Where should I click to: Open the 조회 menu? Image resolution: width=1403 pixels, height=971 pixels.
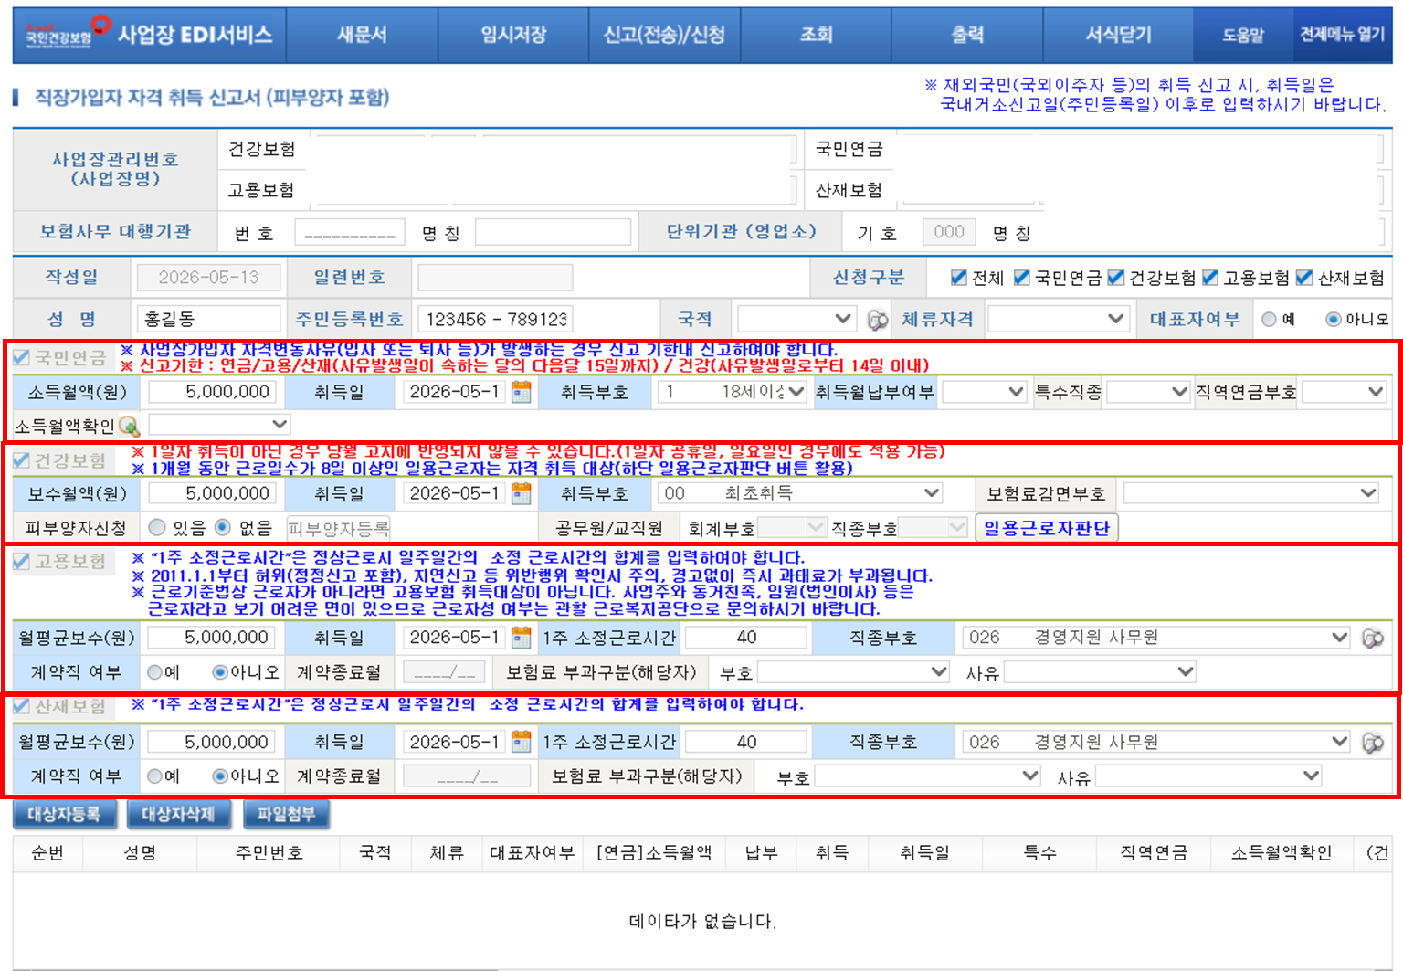click(816, 35)
